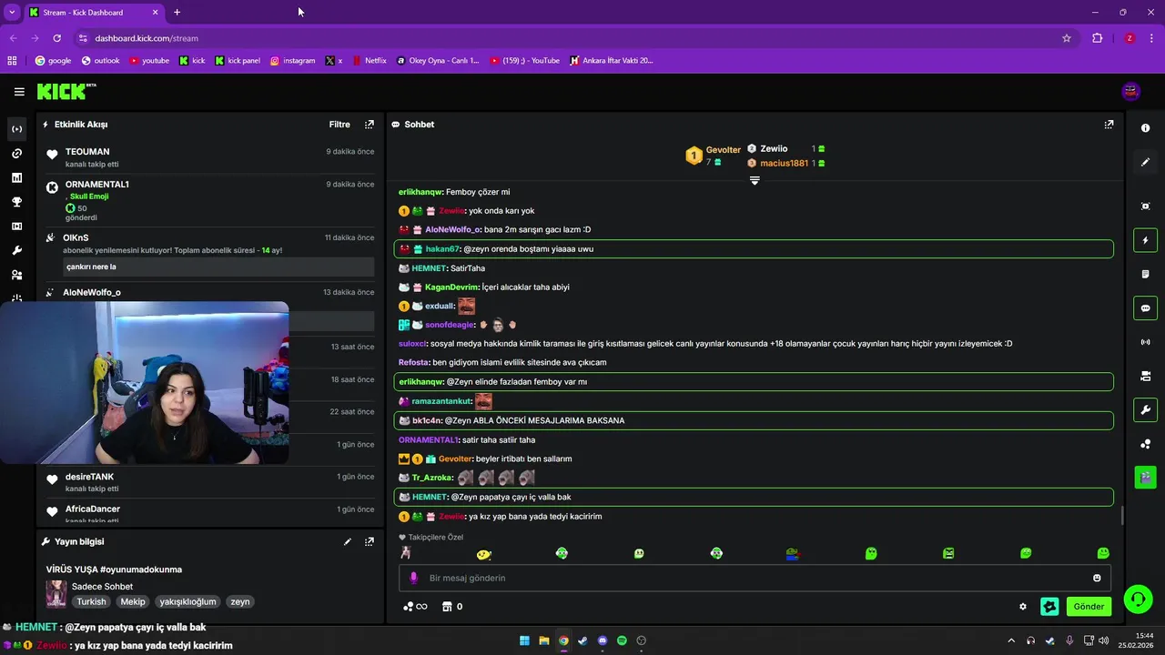
Task: Click the TEOUMAN follow event row
Action: (208, 157)
